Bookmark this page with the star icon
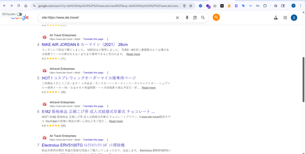This screenshot has width=305, height=154. tap(191, 6)
